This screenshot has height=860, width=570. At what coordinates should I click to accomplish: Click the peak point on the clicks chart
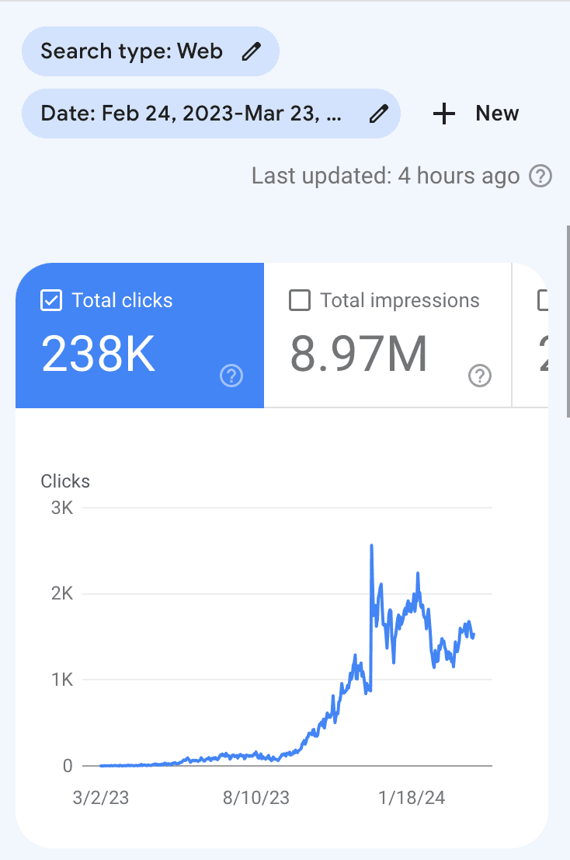click(x=372, y=544)
